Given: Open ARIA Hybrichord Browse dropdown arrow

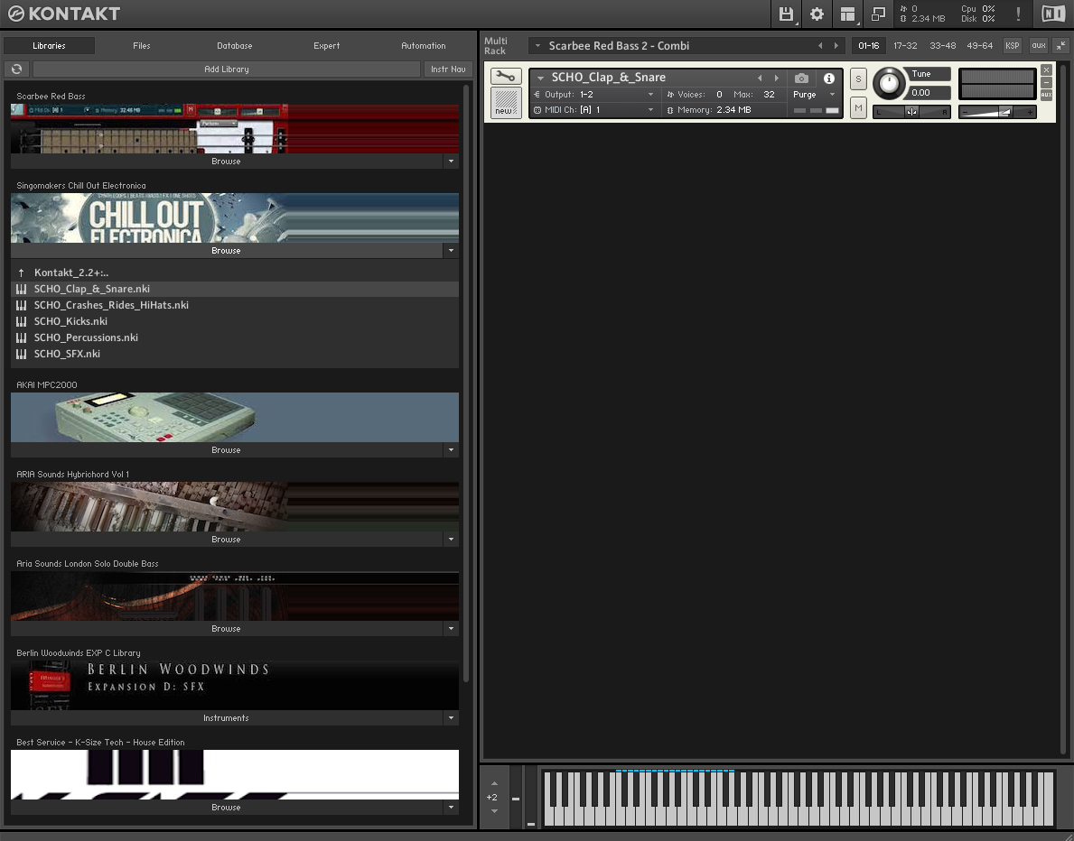Looking at the screenshot, I should click(x=451, y=540).
